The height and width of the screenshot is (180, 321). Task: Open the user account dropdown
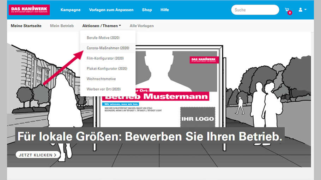(302, 10)
